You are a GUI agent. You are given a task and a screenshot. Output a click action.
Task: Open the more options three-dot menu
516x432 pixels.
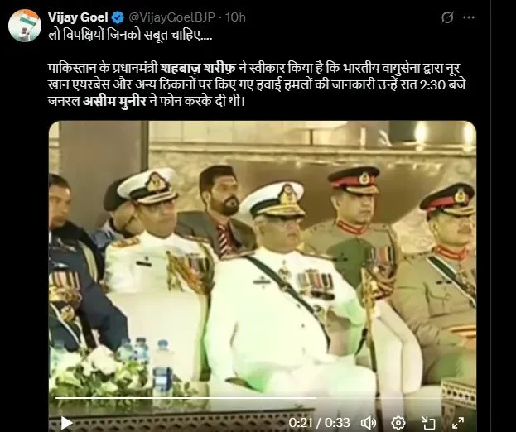[x=469, y=17]
